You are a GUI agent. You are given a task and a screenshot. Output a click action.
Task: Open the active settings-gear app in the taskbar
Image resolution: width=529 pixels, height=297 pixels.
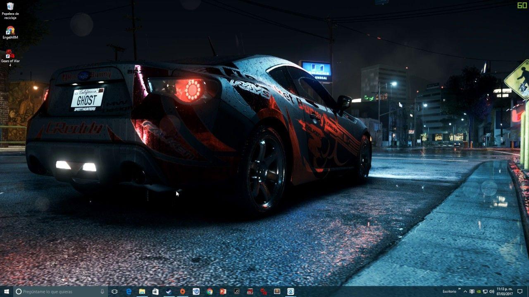(x=291, y=292)
